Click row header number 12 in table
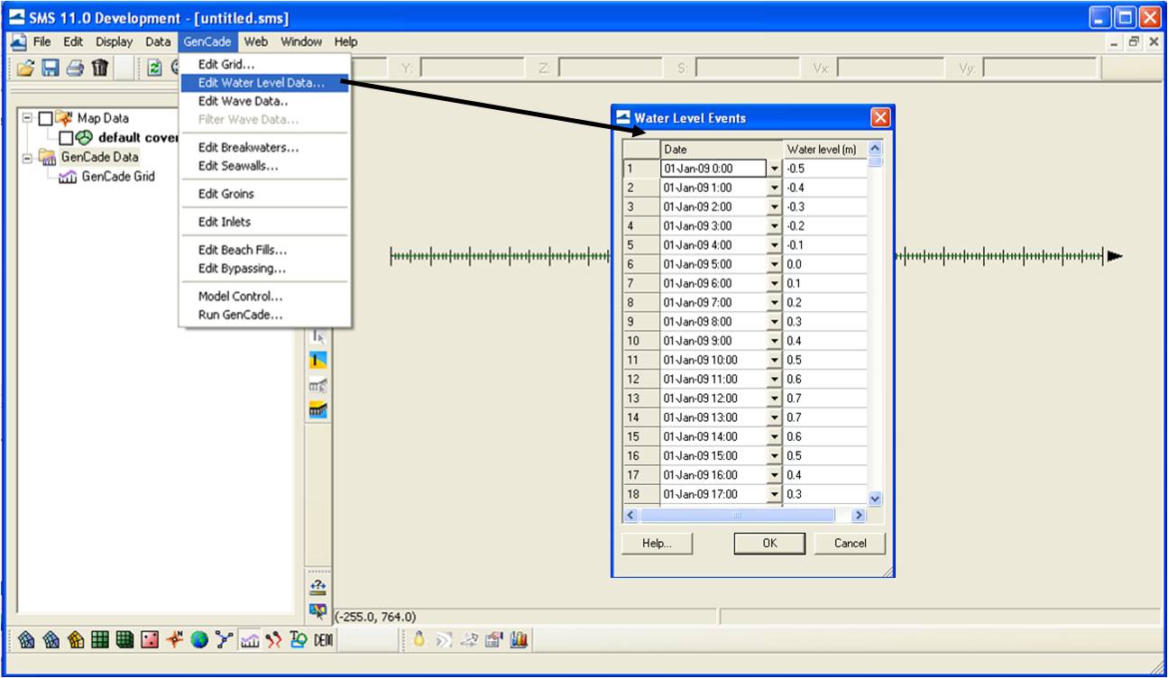Screen dimensions: 1168x678 (x=641, y=379)
